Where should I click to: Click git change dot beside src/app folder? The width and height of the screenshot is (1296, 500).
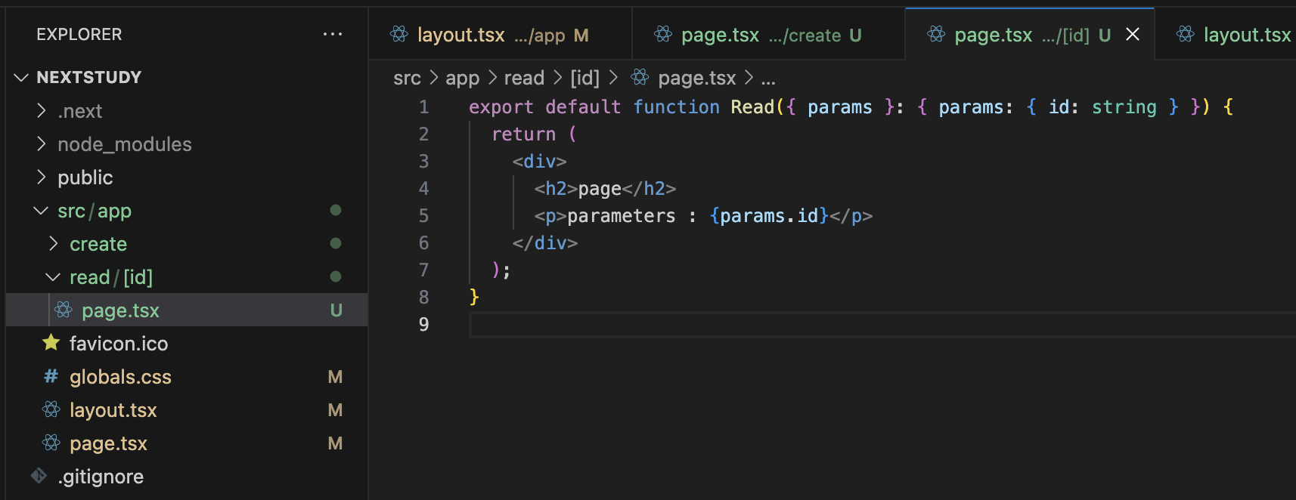pos(336,210)
